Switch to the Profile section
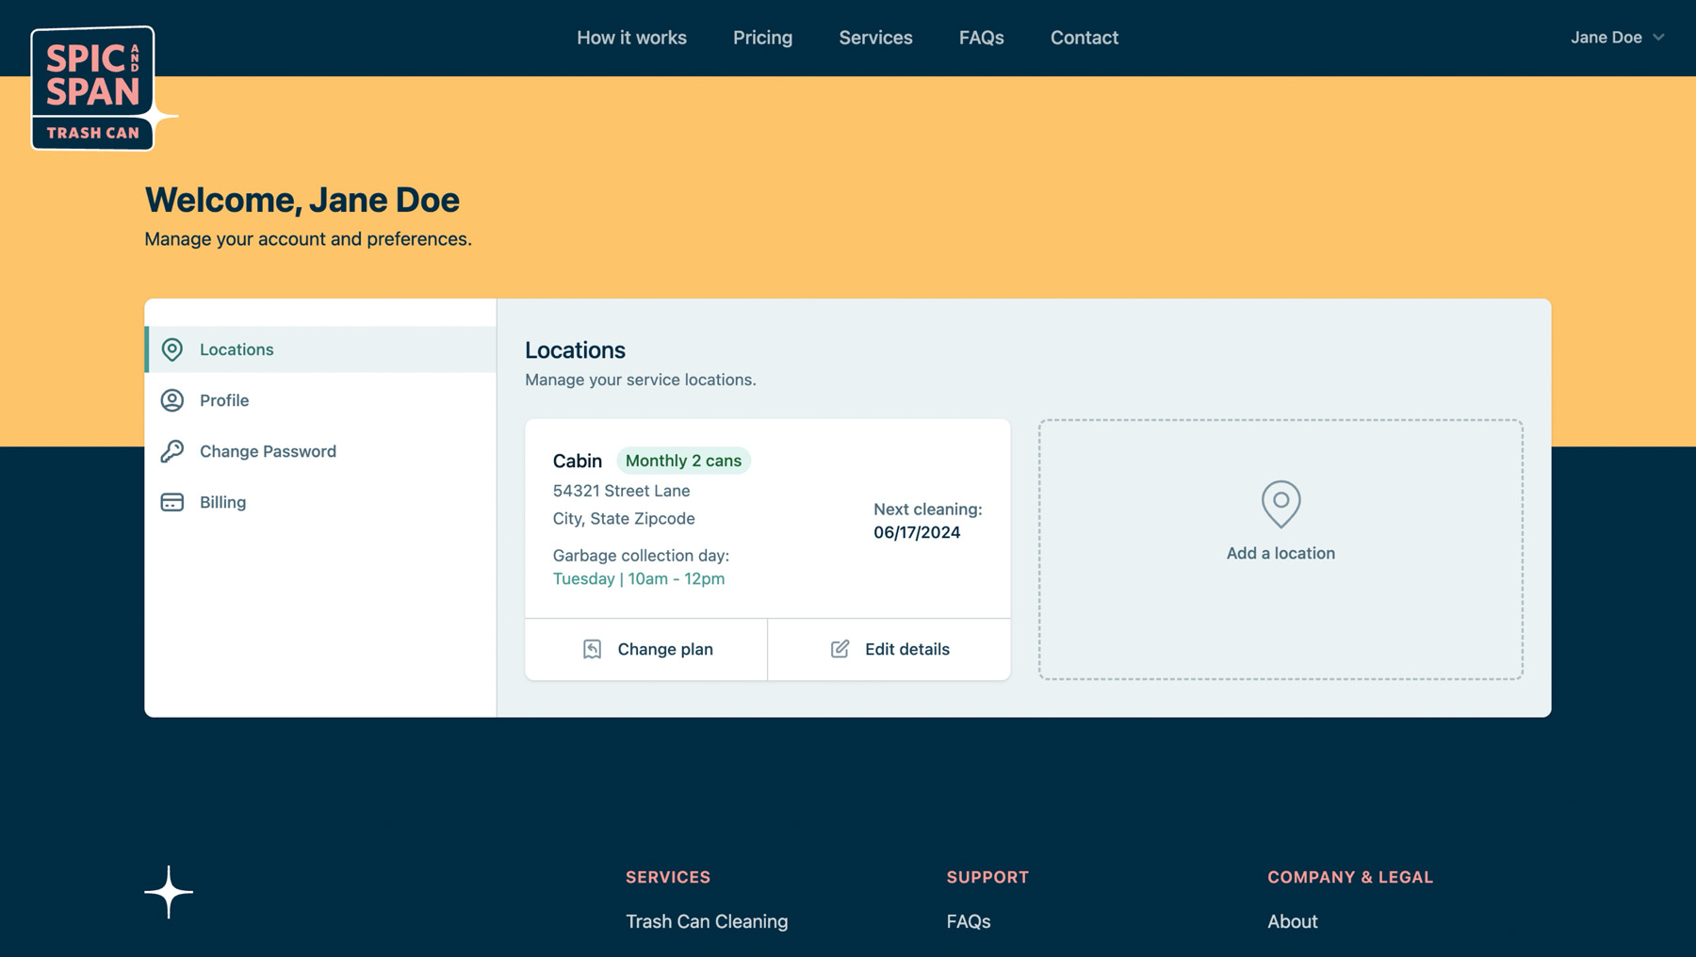Screen dimensions: 1696x957 coord(320,400)
